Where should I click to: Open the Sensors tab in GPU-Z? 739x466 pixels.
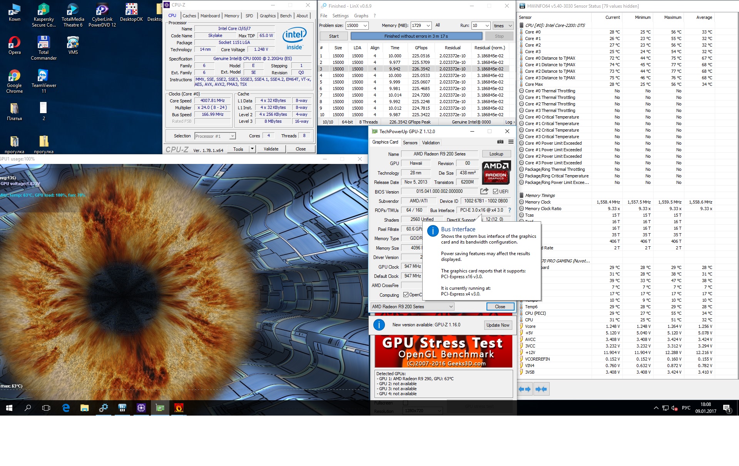(x=410, y=143)
